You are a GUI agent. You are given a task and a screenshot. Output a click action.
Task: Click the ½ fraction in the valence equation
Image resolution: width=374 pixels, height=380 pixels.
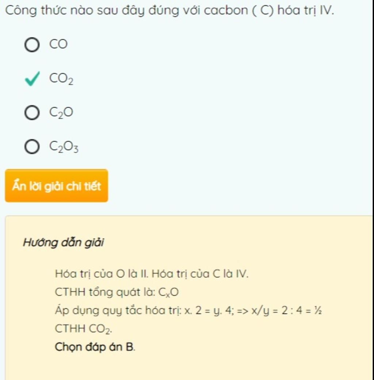(318, 311)
